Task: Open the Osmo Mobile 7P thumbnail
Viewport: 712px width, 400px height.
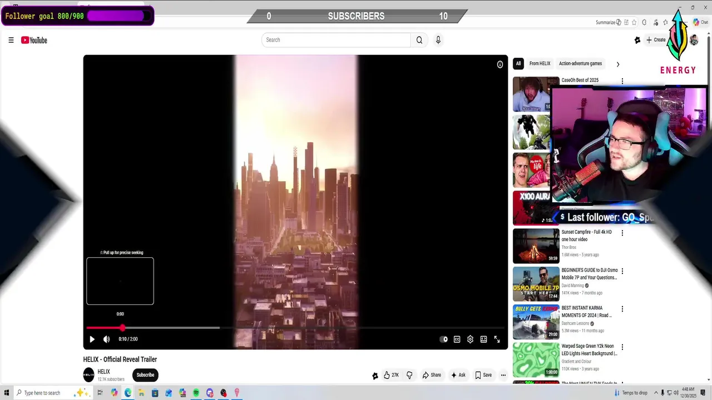Action: tap(536, 284)
